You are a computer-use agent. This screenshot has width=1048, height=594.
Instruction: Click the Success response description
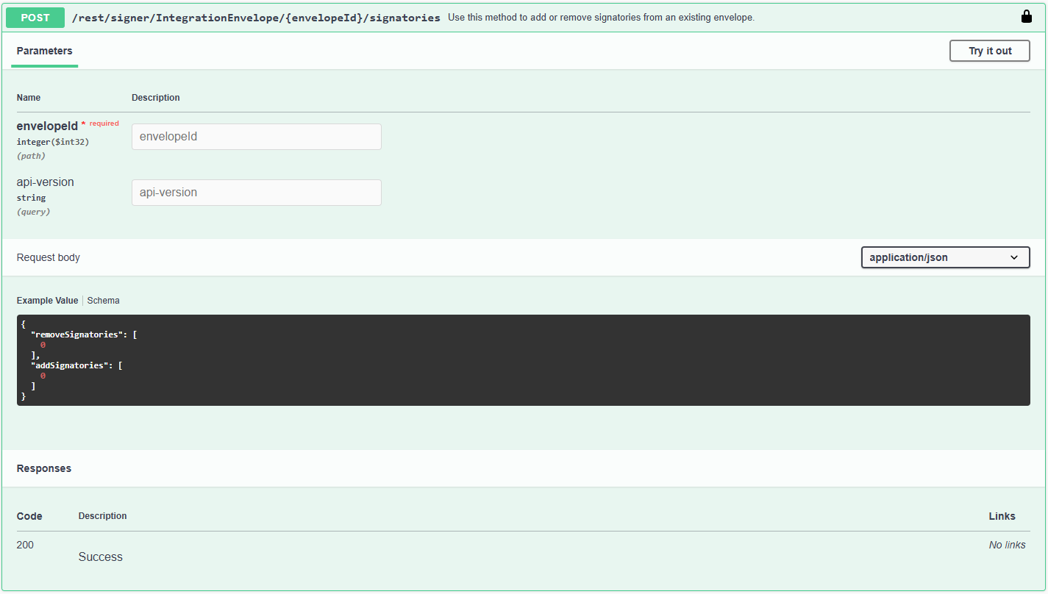(x=101, y=557)
